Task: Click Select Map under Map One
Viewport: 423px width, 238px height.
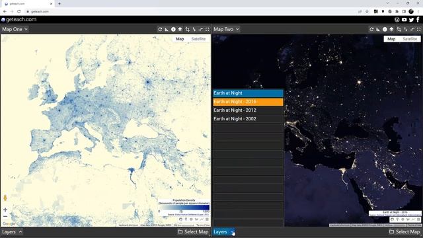Action: [x=193, y=232]
